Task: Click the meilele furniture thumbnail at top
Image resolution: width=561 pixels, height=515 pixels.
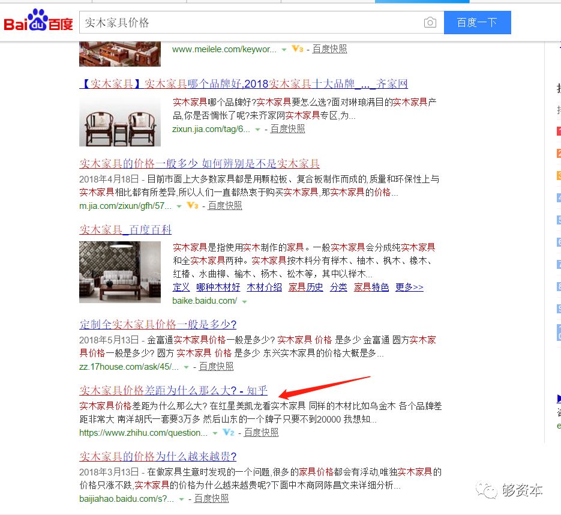Action: pyautogui.click(x=120, y=54)
